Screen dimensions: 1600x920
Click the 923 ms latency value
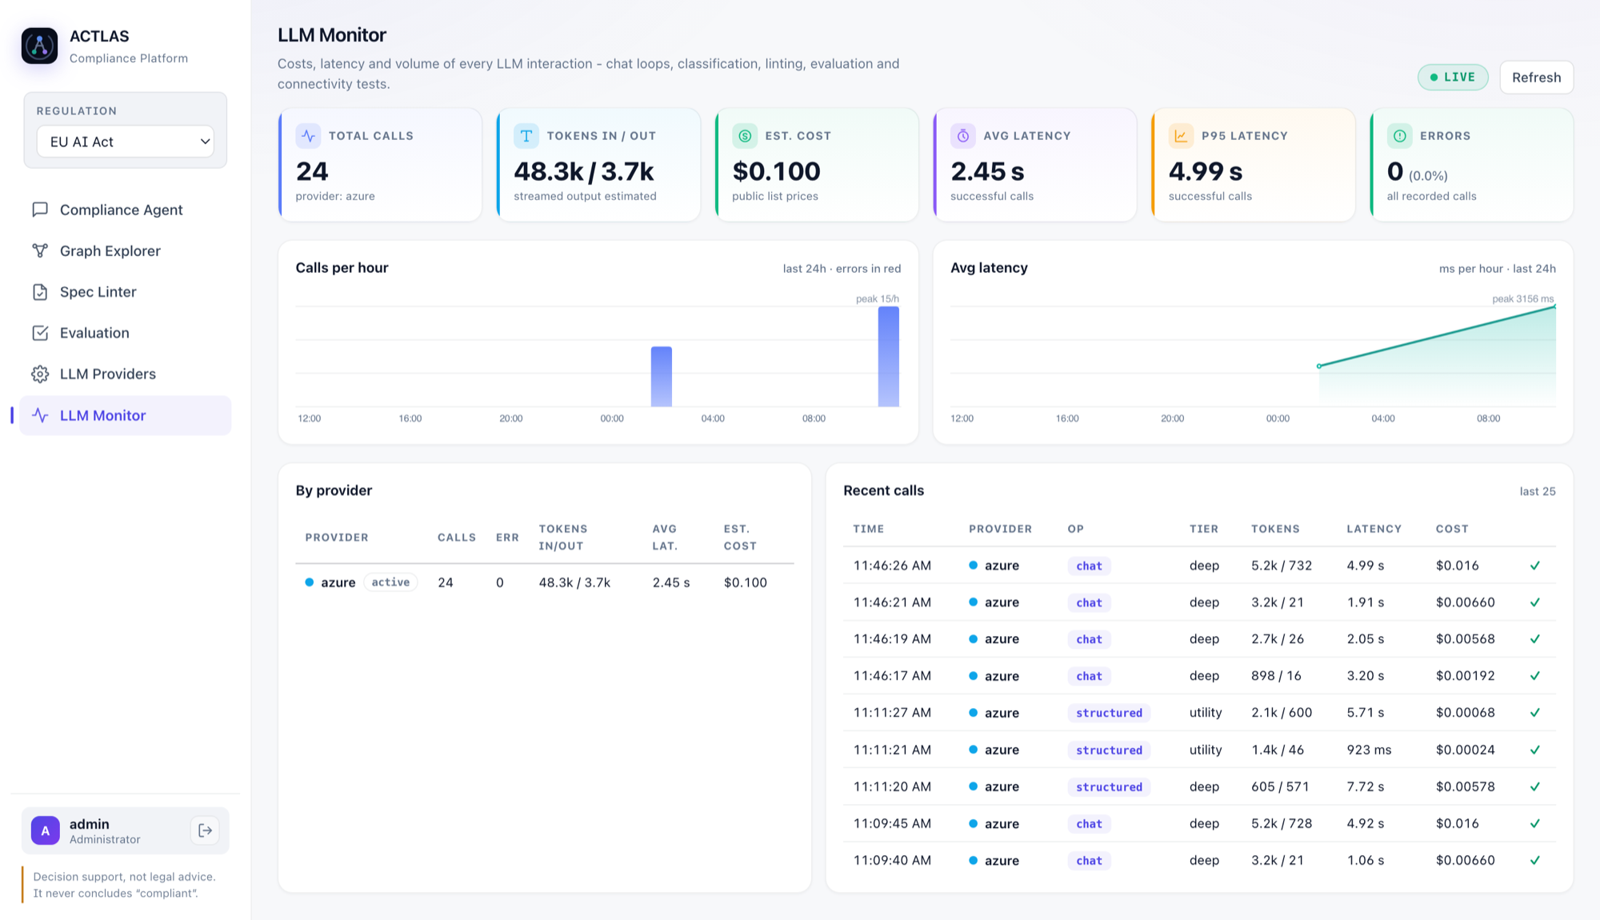(1369, 750)
